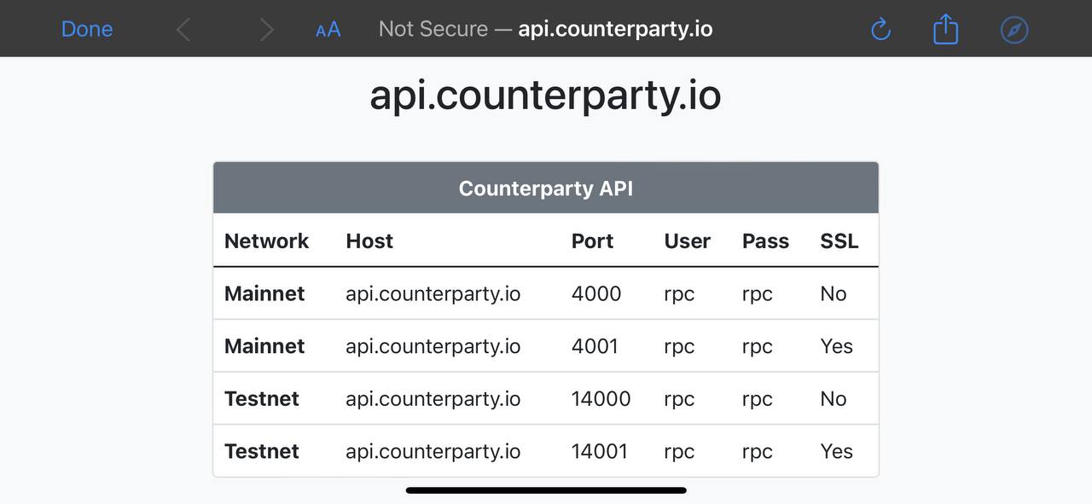Open page in Safari compass icon

click(1014, 30)
